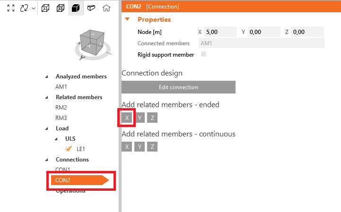Click the home view icon
Screen dimensions: 341x212
coord(107,8)
